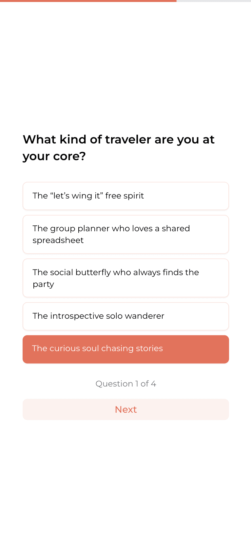Choose the group planner spreadsheet option
Viewport: 251px width, 548px height.
126,234
